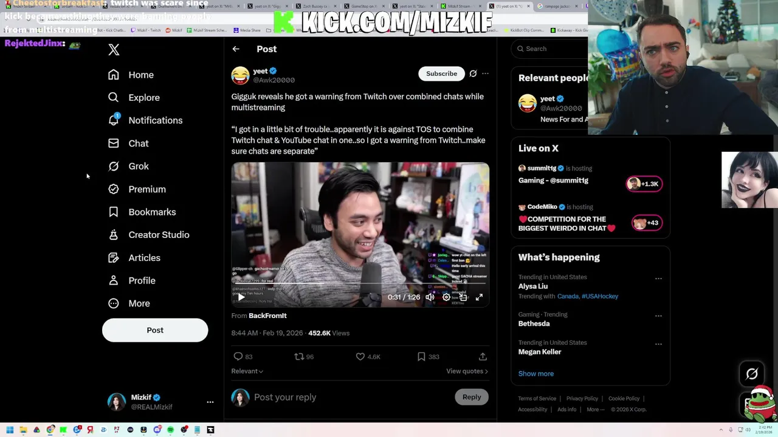Viewport: 778px width, 437px height.
Task: Click the Notifications bell icon
Action: point(114,120)
